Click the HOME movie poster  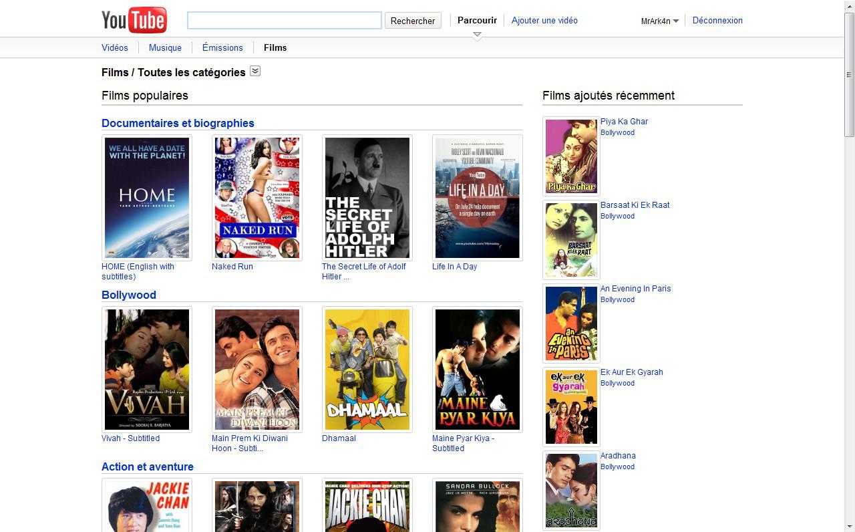click(147, 198)
